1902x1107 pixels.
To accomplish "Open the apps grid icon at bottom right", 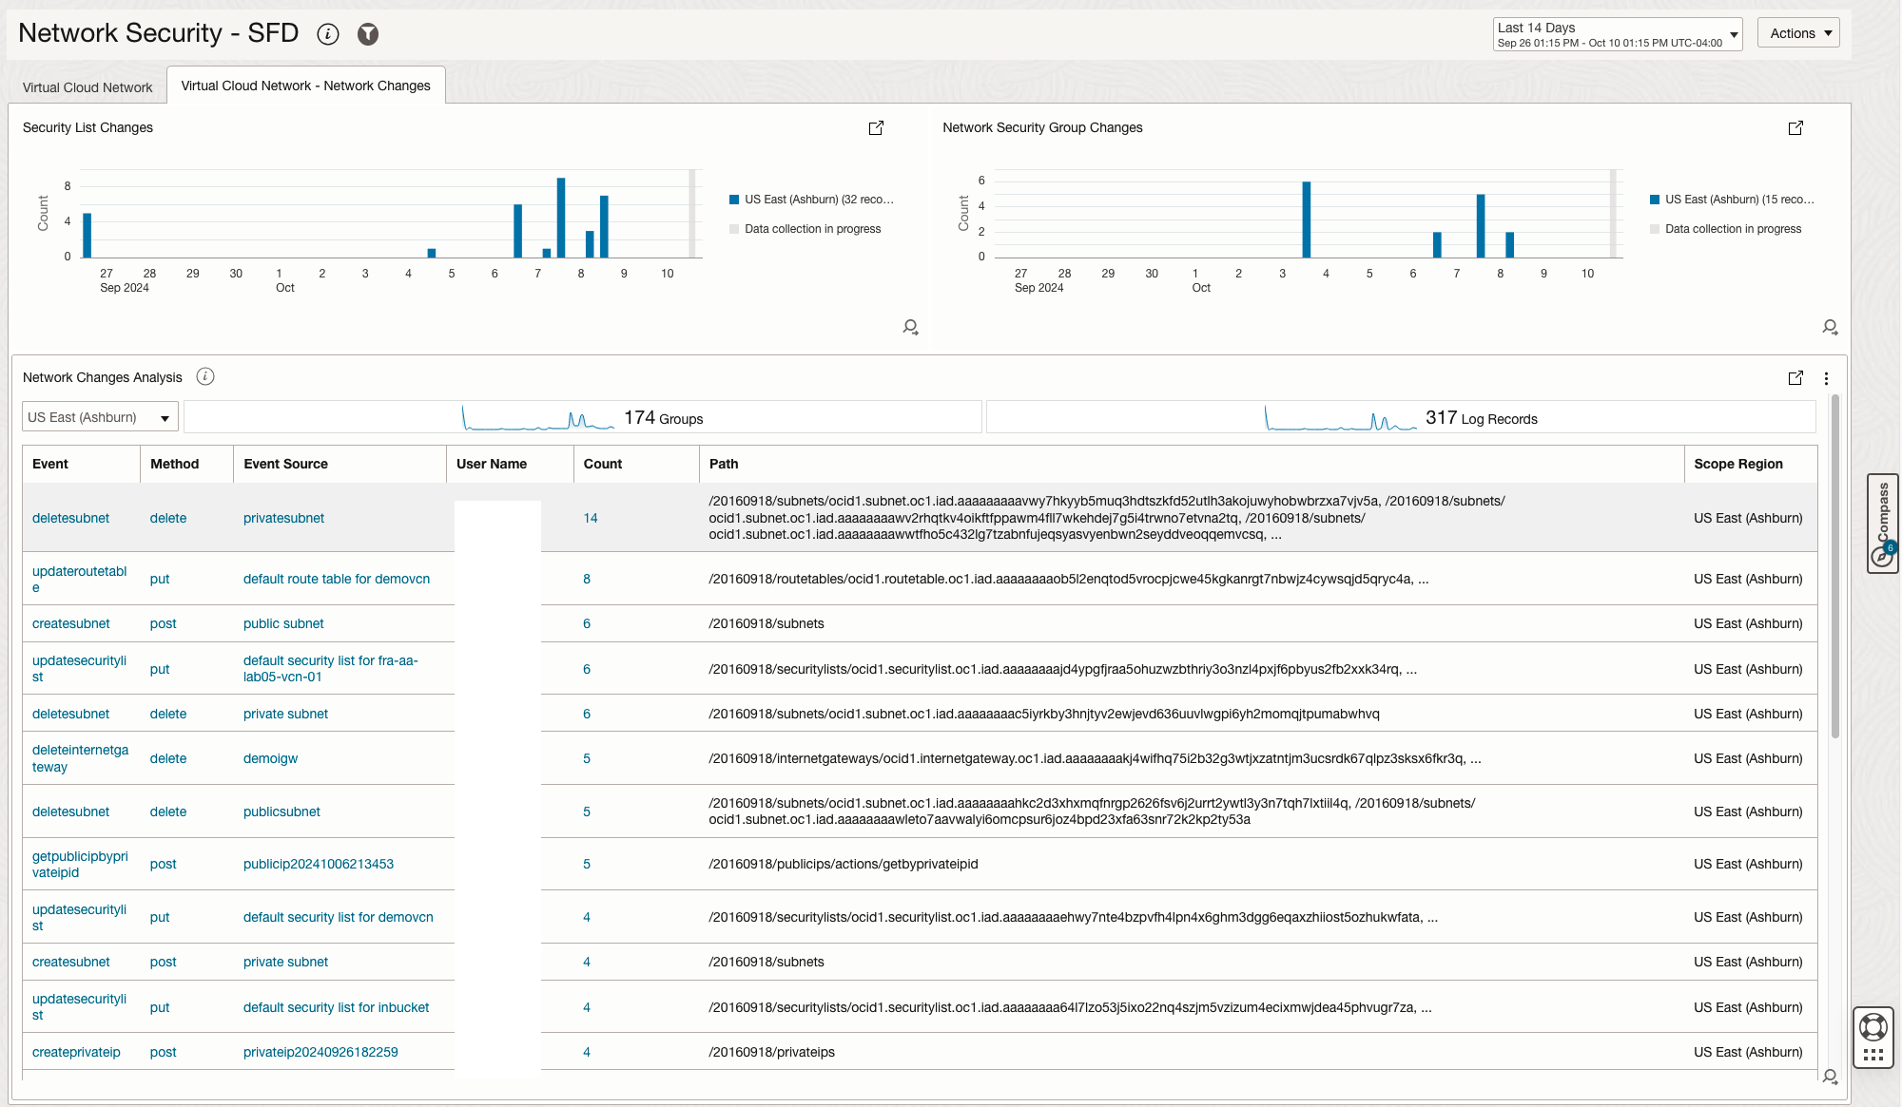I will [x=1873, y=1055].
